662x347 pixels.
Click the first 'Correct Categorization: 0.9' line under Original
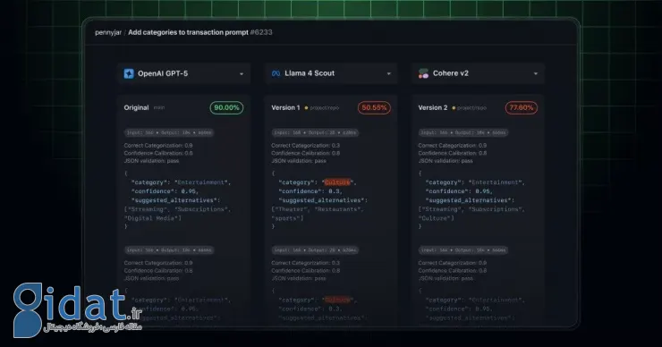tap(158, 146)
